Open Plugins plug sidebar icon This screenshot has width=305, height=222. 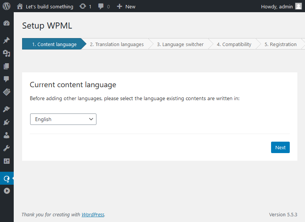pos(6,122)
